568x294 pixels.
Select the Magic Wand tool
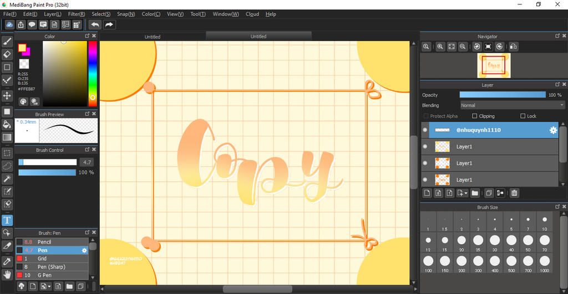pyautogui.click(x=7, y=179)
